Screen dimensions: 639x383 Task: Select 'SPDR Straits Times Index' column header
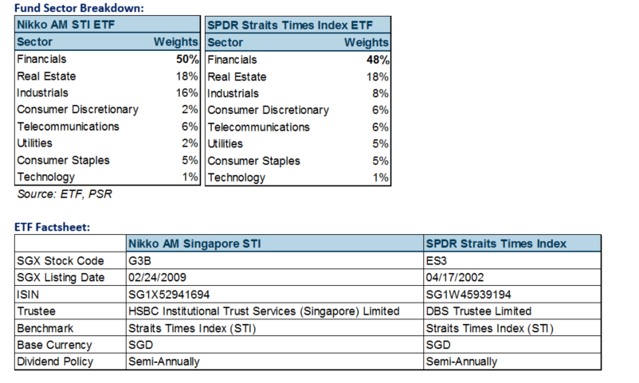(496, 244)
